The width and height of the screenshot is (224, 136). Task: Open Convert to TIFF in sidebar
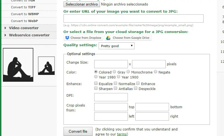pyautogui.click(x=23, y=7)
